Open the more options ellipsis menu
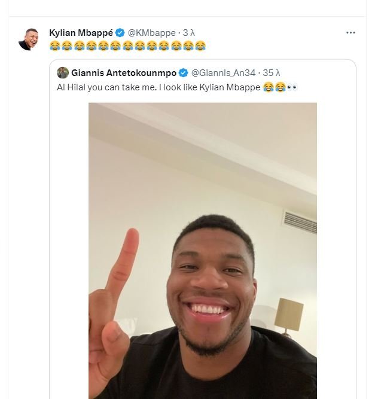This screenshot has width=378, height=399. click(350, 32)
